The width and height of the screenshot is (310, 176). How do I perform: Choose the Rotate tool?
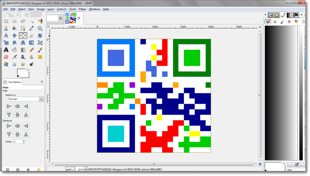pyautogui.click(x=40, y=35)
